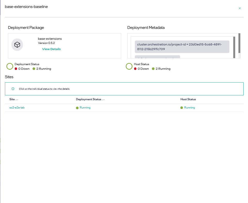The image size is (248, 203).
Task: Click the Deployment Status donut chart ring
Action: pyautogui.click(x=10, y=66)
